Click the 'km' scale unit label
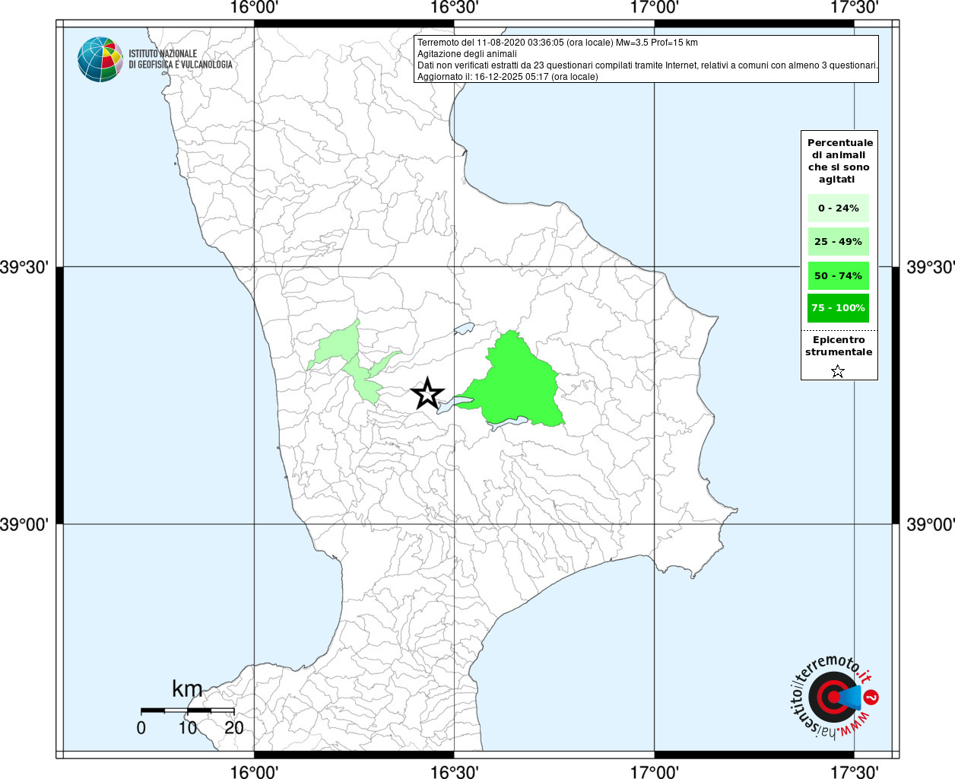Image resolution: width=955 pixels, height=779 pixels. pos(187,689)
